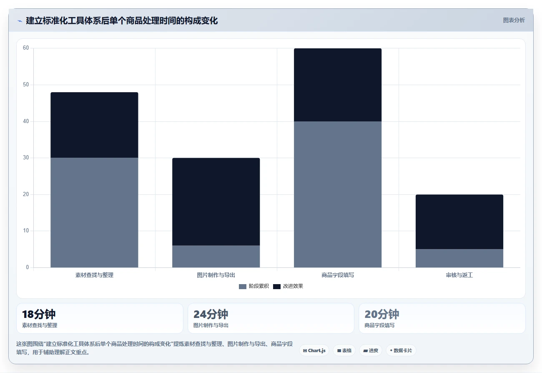This screenshot has width=542, height=373.
Task: Click dark 改进效果 segment of 审核与返工 bar
Action: click(459, 222)
